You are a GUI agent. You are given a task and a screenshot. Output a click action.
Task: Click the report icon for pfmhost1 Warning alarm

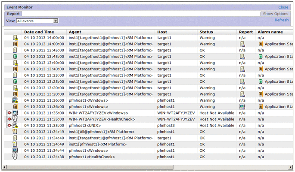(x=242, y=106)
